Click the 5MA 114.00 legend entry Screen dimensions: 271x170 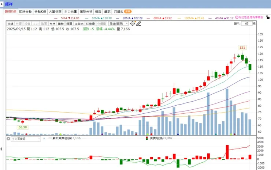[x=67, y=18]
